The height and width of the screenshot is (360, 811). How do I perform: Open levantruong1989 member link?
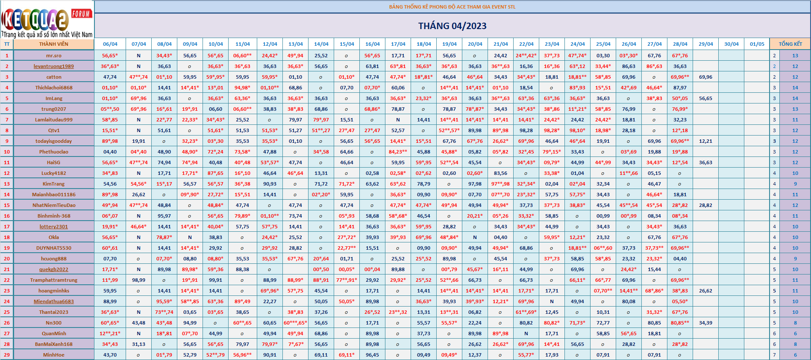(54, 66)
